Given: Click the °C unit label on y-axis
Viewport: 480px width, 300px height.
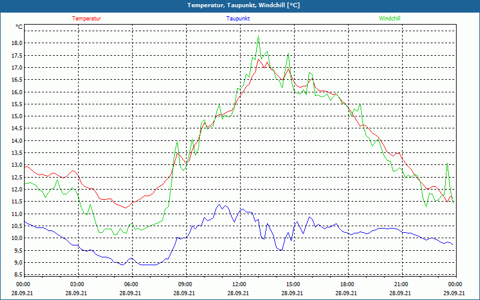Looking at the screenshot, I should (19, 27).
